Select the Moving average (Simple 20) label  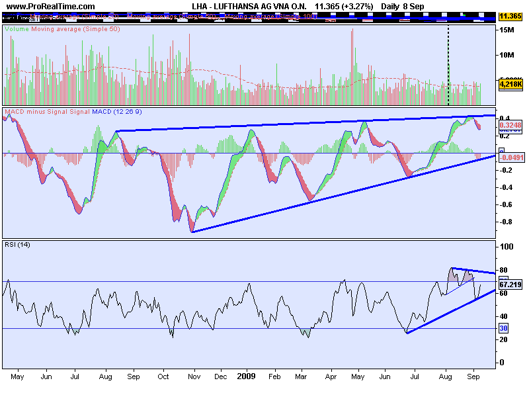pyautogui.click(x=74, y=16)
